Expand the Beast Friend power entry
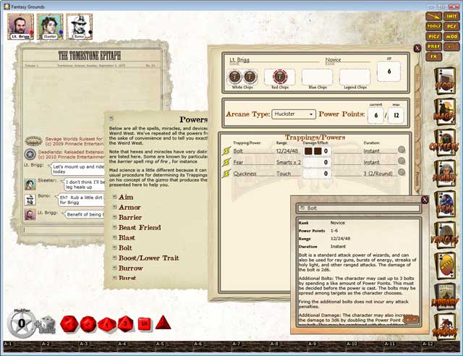This screenshot has height=356, width=463. click(x=114, y=227)
